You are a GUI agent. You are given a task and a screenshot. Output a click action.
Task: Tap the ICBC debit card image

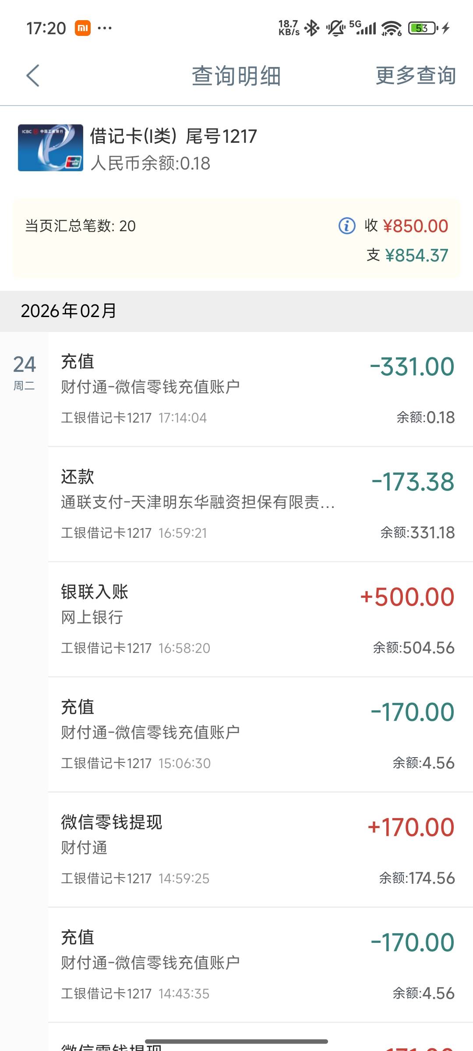[50, 148]
